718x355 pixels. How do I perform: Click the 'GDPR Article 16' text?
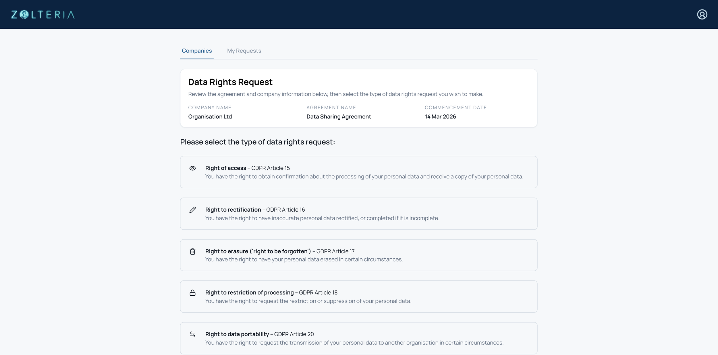tap(285, 210)
